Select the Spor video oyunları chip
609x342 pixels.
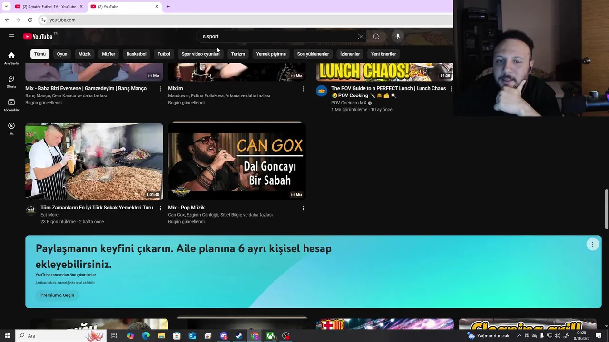pos(200,54)
